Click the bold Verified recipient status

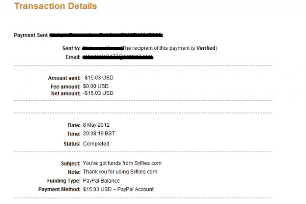pyautogui.click(x=206, y=48)
